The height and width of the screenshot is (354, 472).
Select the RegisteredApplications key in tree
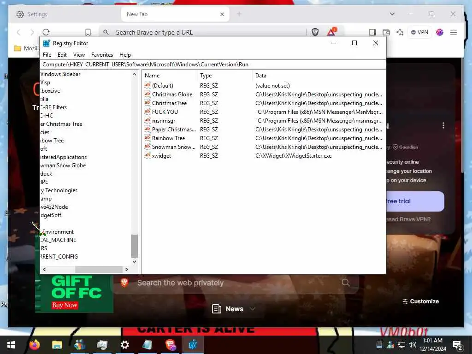click(x=64, y=157)
